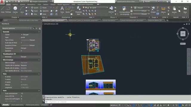191x107 pixels.
Task: Open the Inizio ribbon tab
Action: [x=8, y=4]
